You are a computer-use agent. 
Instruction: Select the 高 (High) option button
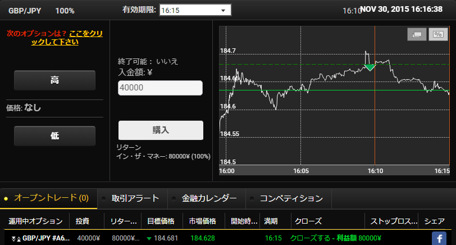pos(54,80)
